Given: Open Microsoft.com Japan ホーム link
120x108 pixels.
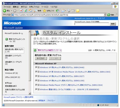Looking at the screenshot, I should click(85, 18).
